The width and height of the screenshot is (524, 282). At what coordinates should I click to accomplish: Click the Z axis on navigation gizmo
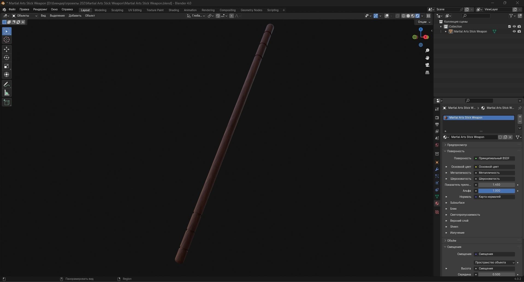pos(421,29)
